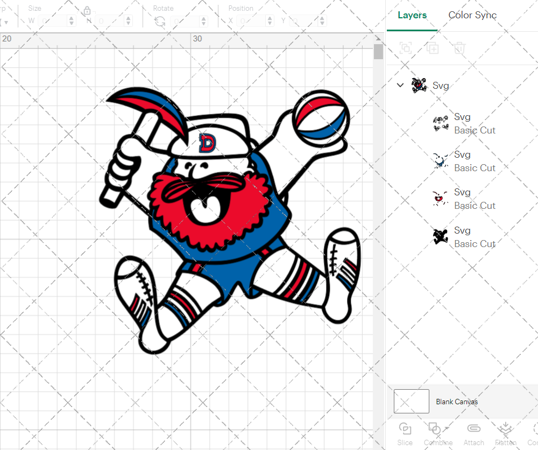Click the Blank Canvas label
This screenshot has width=538, height=450.
(457, 402)
